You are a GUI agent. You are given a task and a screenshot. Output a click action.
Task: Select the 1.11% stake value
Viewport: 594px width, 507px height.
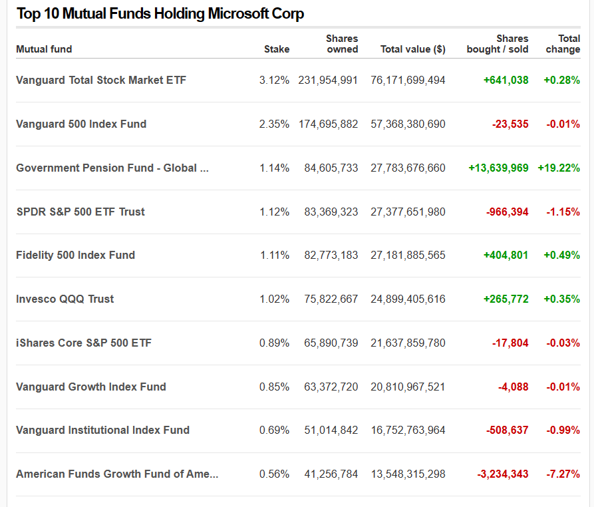pyautogui.click(x=275, y=255)
